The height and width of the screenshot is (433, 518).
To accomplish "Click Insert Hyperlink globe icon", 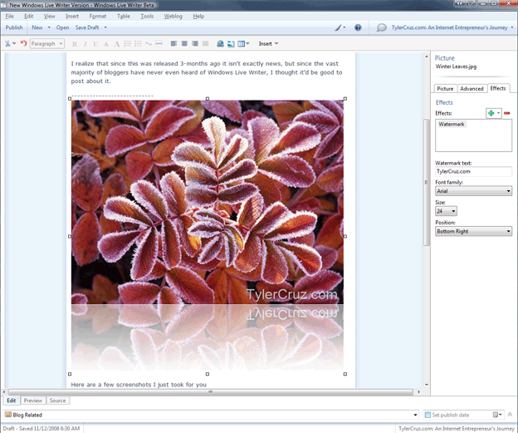I will [x=220, y=44].
